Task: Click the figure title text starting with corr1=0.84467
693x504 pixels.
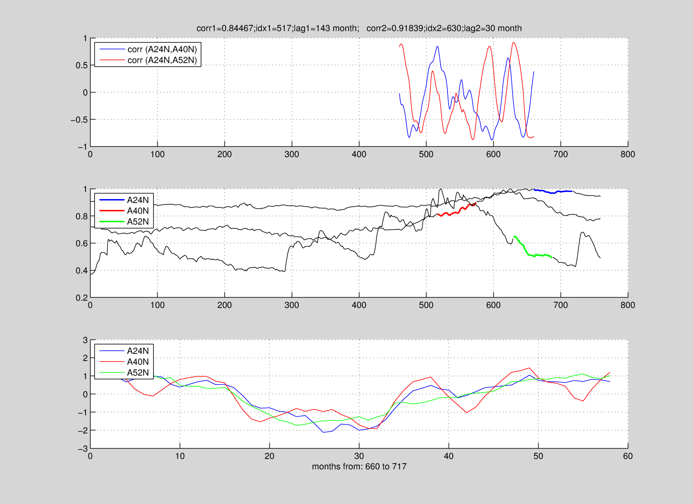Action: 359,28
